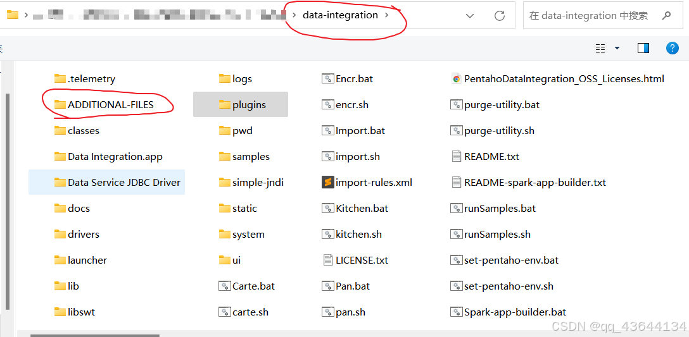Refresh the current folder view
Image resolution: width=689 pixels, height=337 pixels.
(499, 16)
